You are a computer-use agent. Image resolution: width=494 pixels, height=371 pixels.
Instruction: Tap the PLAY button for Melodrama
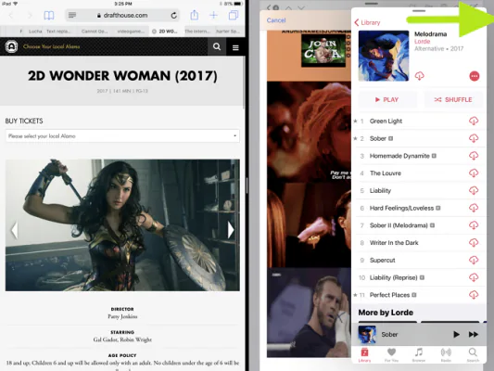point(387,99)
